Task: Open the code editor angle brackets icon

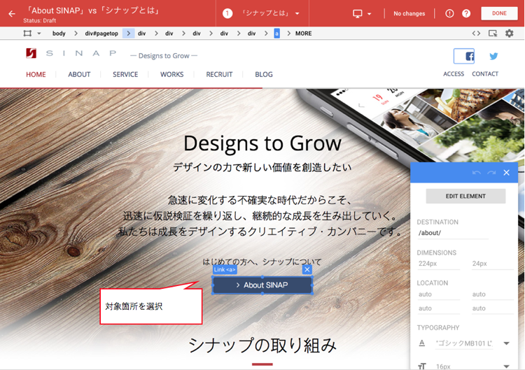Action: pyautogui.click(x=476, y=33)
